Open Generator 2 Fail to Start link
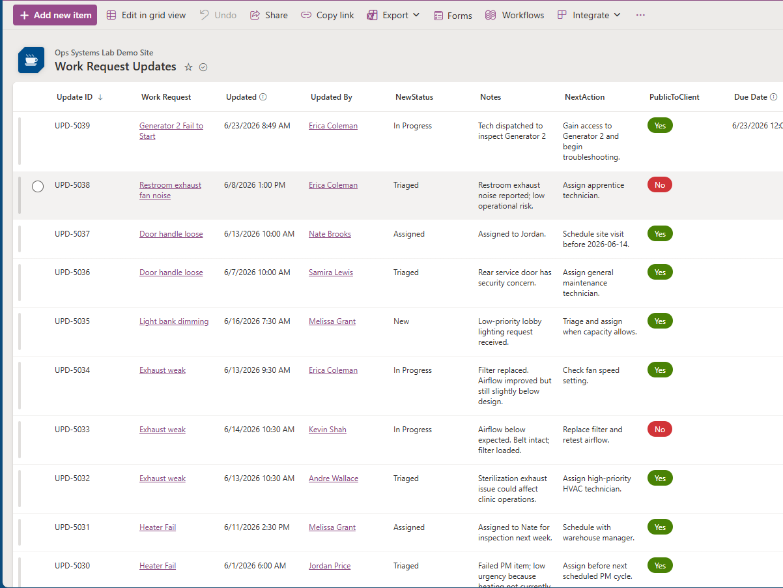 (171, 131)
